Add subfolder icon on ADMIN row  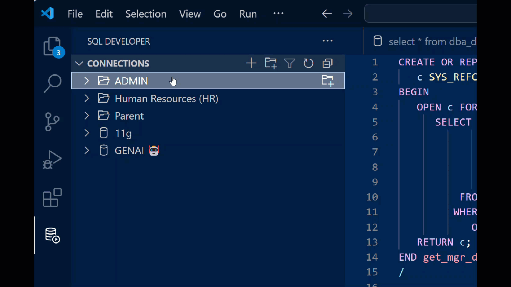[327, 81]
